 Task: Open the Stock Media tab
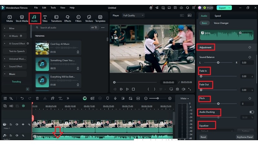22,19
